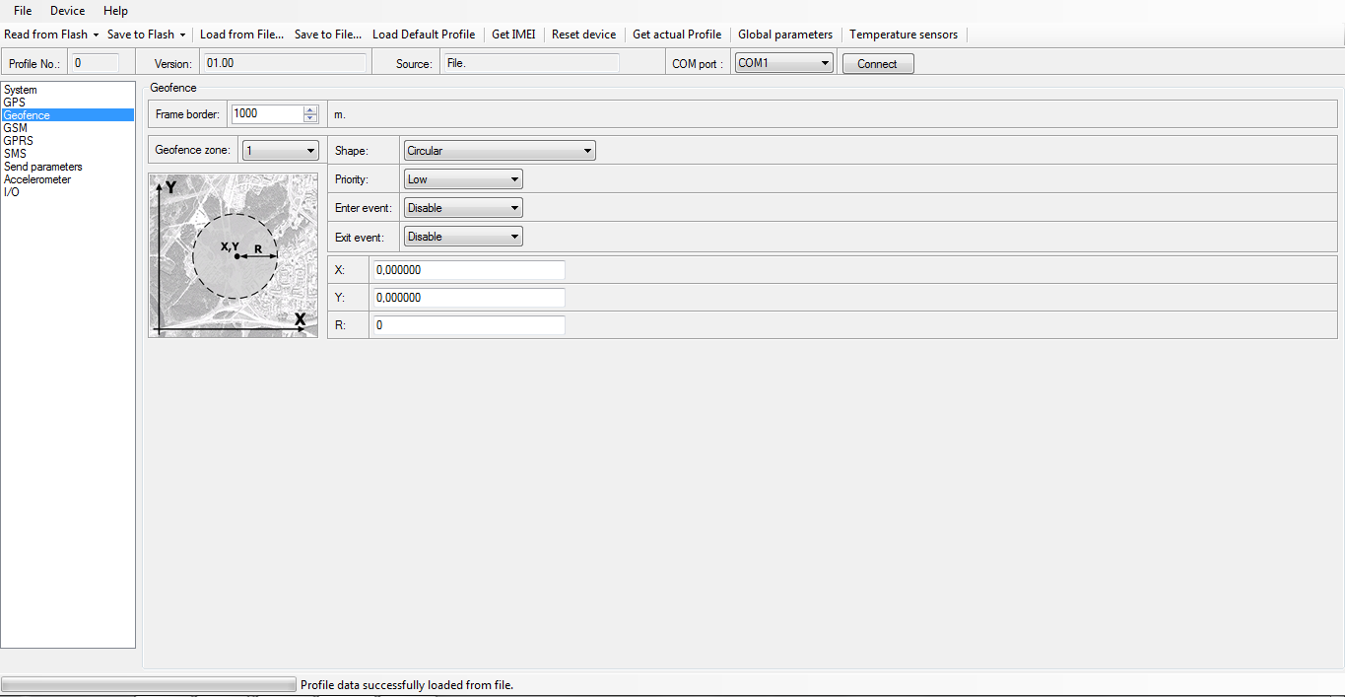1345x697 pixels.
Task: Open the Read from Flash dropdown
Action: pos(51,35)
